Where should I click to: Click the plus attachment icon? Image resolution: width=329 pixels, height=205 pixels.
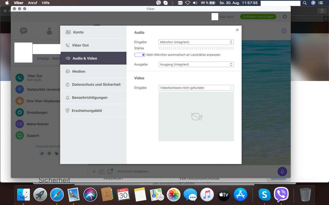(94, 171)
